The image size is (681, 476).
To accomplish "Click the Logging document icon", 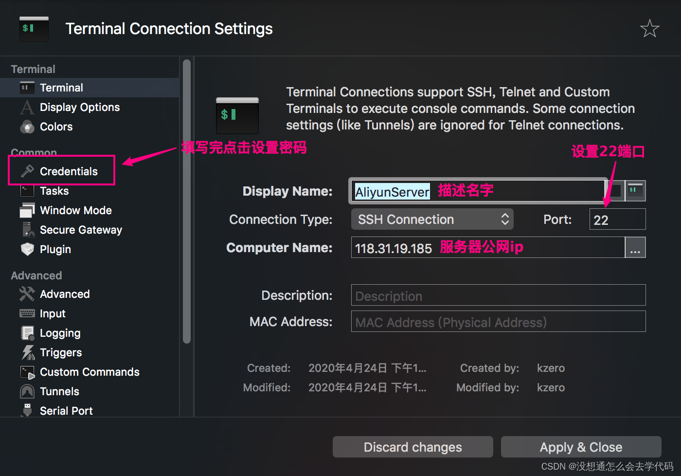I will (x=27, y=333).
